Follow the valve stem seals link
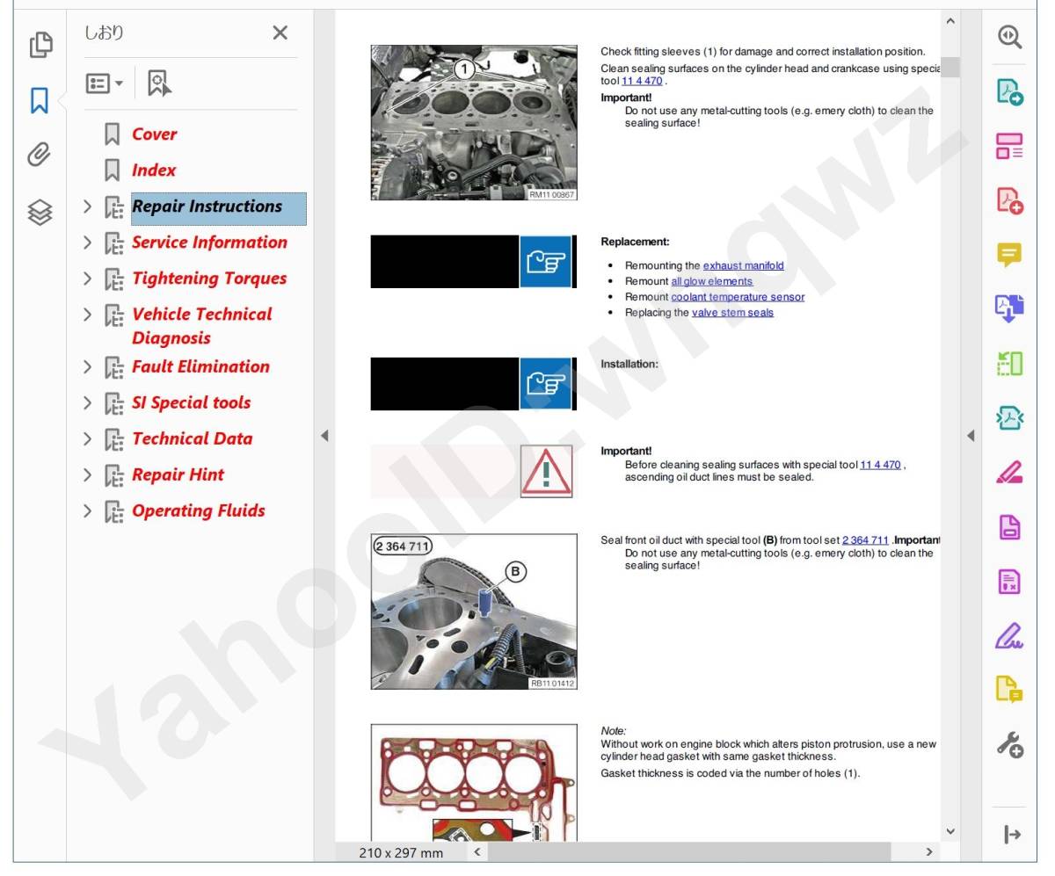 coord(732,313)
